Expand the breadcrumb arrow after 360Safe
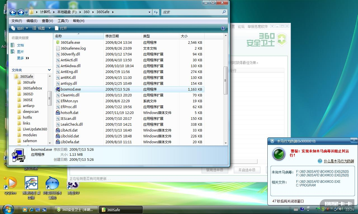This screenshot has width=358, height=214. (x=112, y=12)
